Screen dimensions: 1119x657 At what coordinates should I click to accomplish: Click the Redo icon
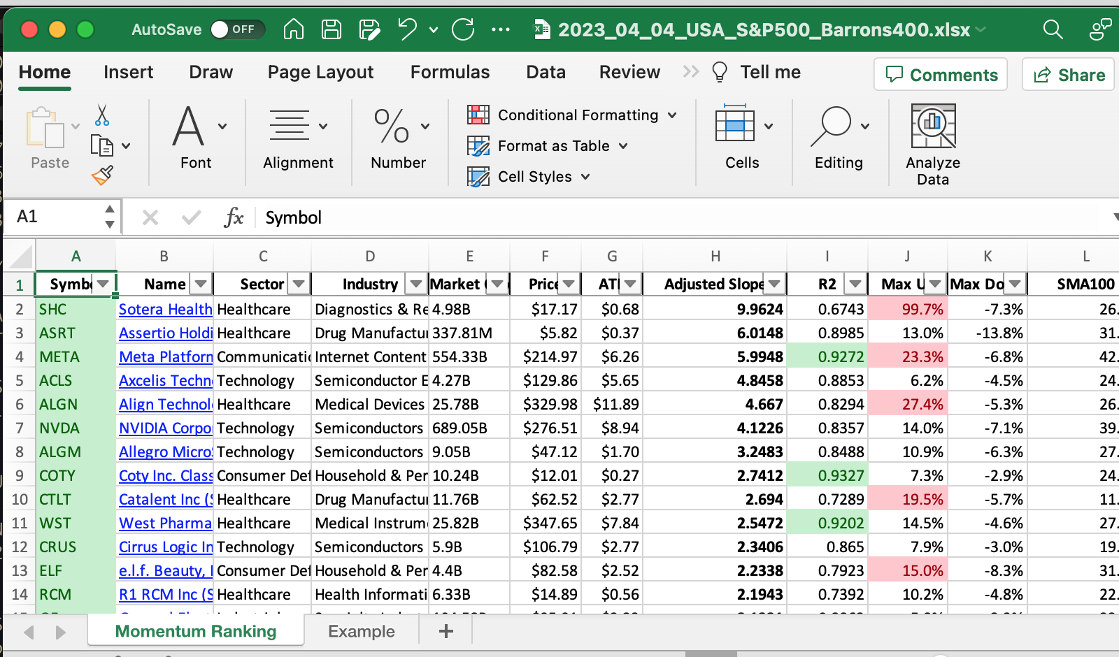tap(463, 29)
